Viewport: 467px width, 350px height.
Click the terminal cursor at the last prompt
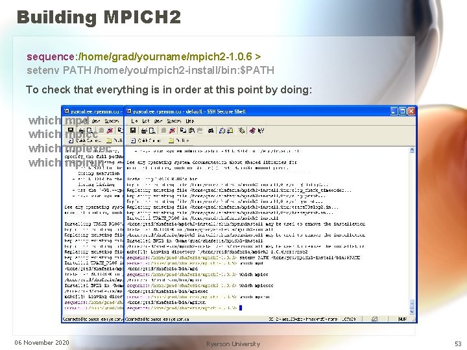pos(241,308)
